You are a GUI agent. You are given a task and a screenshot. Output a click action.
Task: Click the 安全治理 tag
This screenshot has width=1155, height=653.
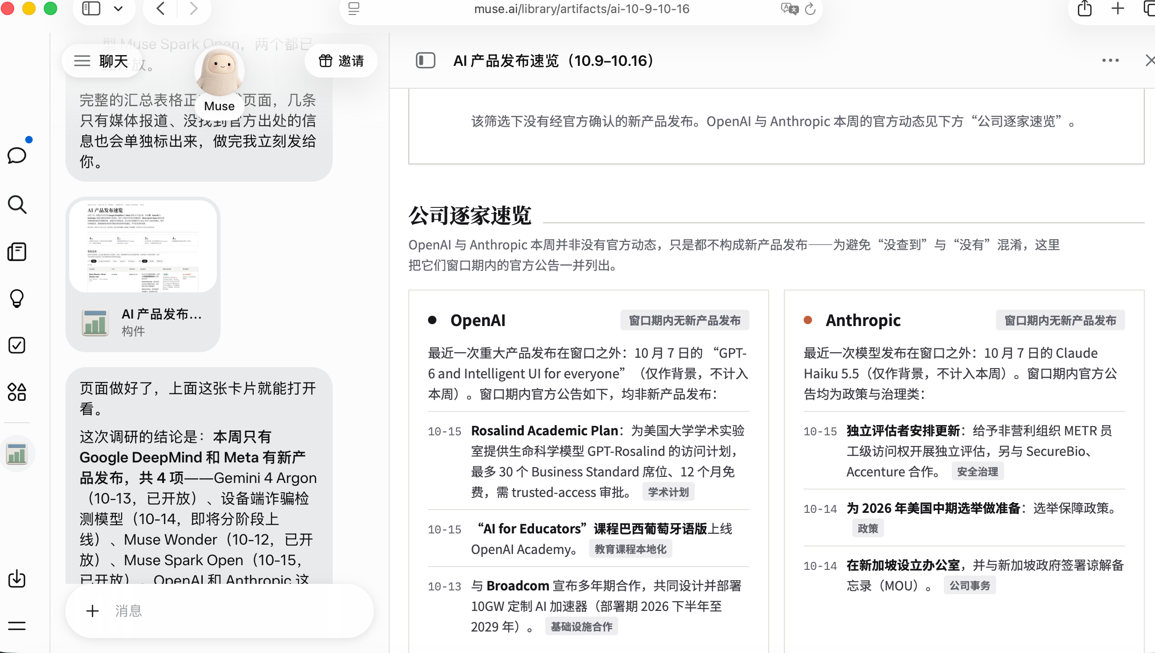pyautogui.click(x=977, y=472)
